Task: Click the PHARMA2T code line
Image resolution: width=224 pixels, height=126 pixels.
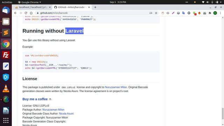Action: (61, 19)
